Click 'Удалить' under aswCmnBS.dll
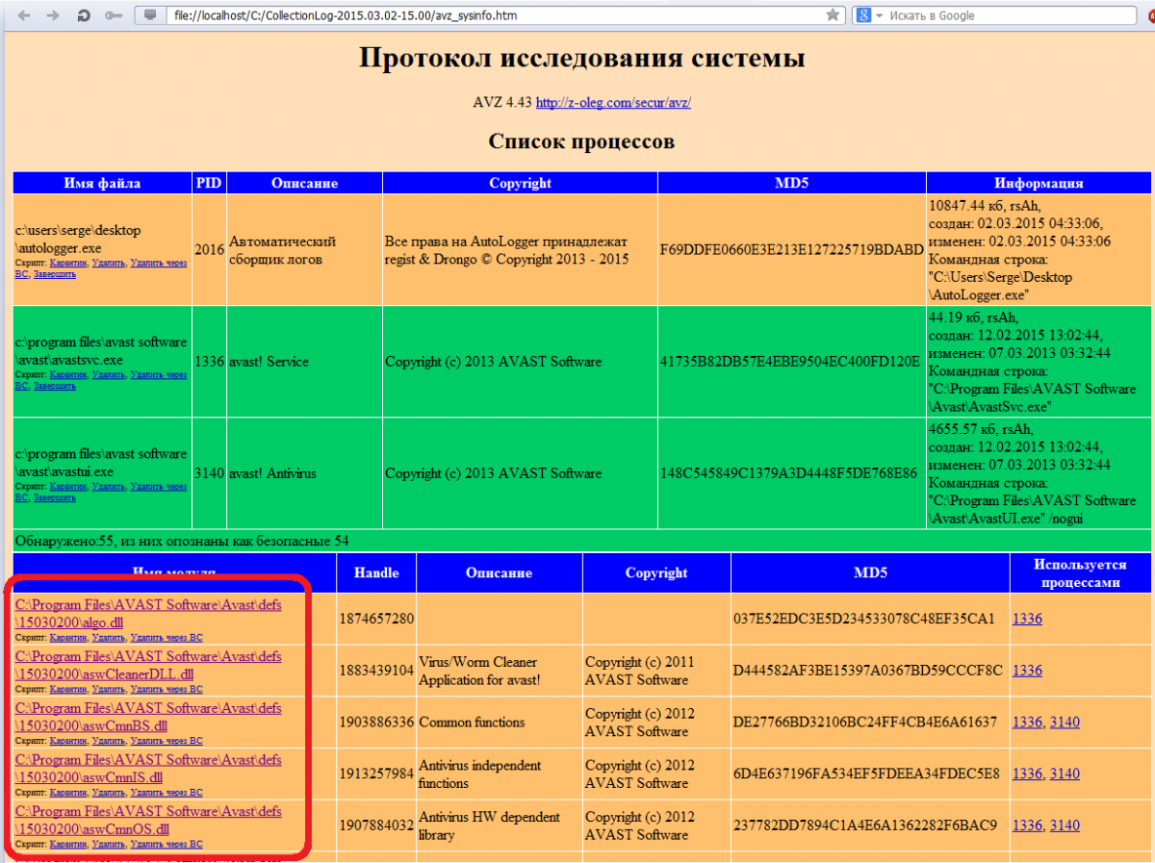The width and height of the screenshot is (1155, 863). (x=108, y=741)
